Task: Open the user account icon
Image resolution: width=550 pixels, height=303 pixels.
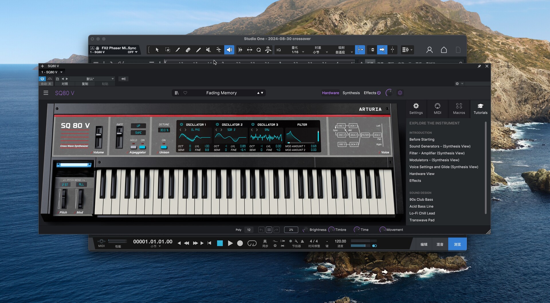Action: (x=429, y=50)
